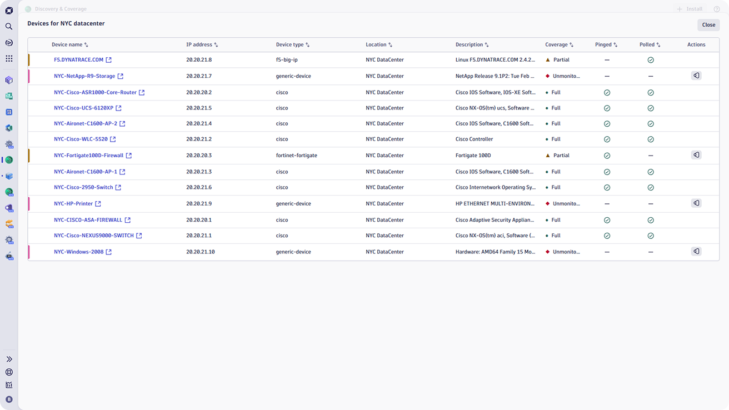Image resolution: width=729 pixels, height=410 pixels.
Task: Click the action icon for NYC-HP-Printer row
Action: pyautogui.click(x=696, y=203)
